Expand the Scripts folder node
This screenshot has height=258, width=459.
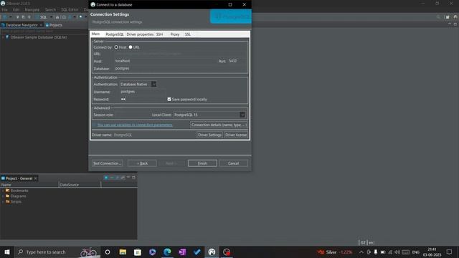[3, 201]
